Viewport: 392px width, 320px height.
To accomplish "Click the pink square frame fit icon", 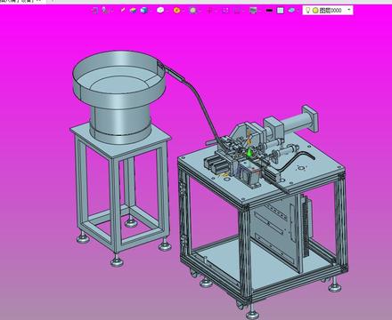I will [225, 11].
